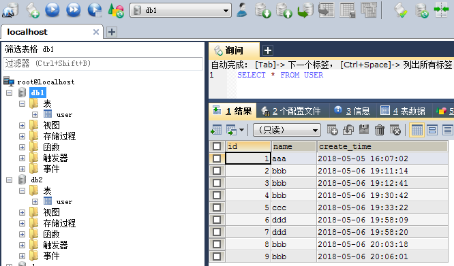Switch to form view icon

[432, 130]
